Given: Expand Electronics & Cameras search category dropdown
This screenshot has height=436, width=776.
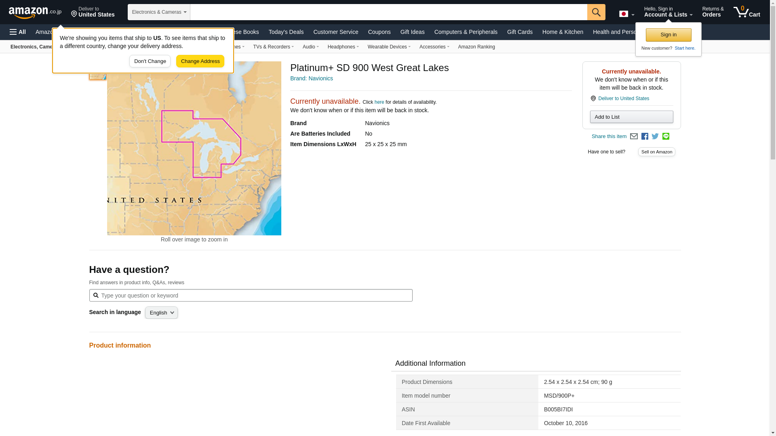Looking at the screenshot, I should coord(159,12).
